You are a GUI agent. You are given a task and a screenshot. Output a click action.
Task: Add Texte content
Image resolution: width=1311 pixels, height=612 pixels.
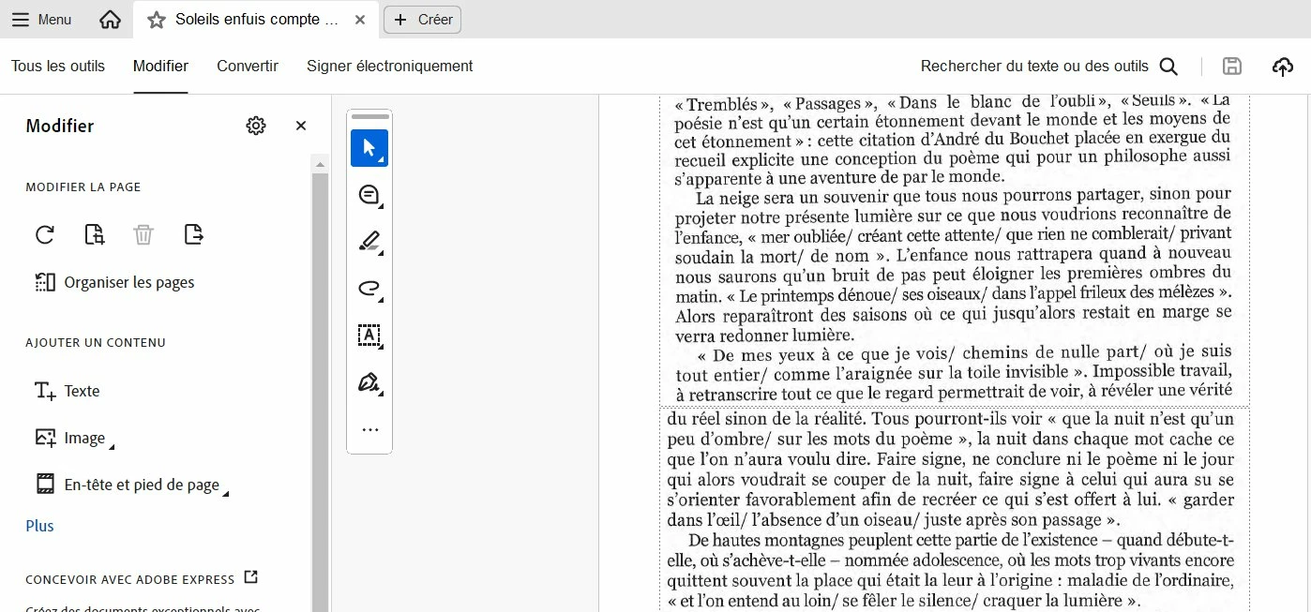67,391
